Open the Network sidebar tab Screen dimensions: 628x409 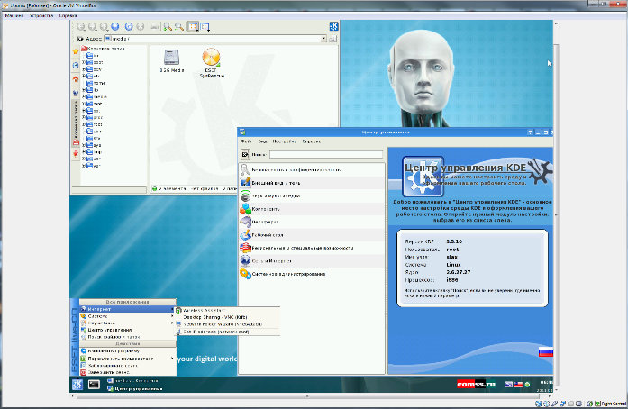pos(76,93)
